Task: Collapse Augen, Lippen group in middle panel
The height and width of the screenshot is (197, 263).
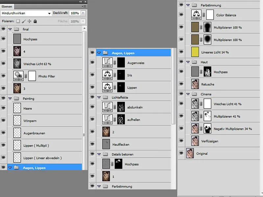Action: click(x=99, y=53)
